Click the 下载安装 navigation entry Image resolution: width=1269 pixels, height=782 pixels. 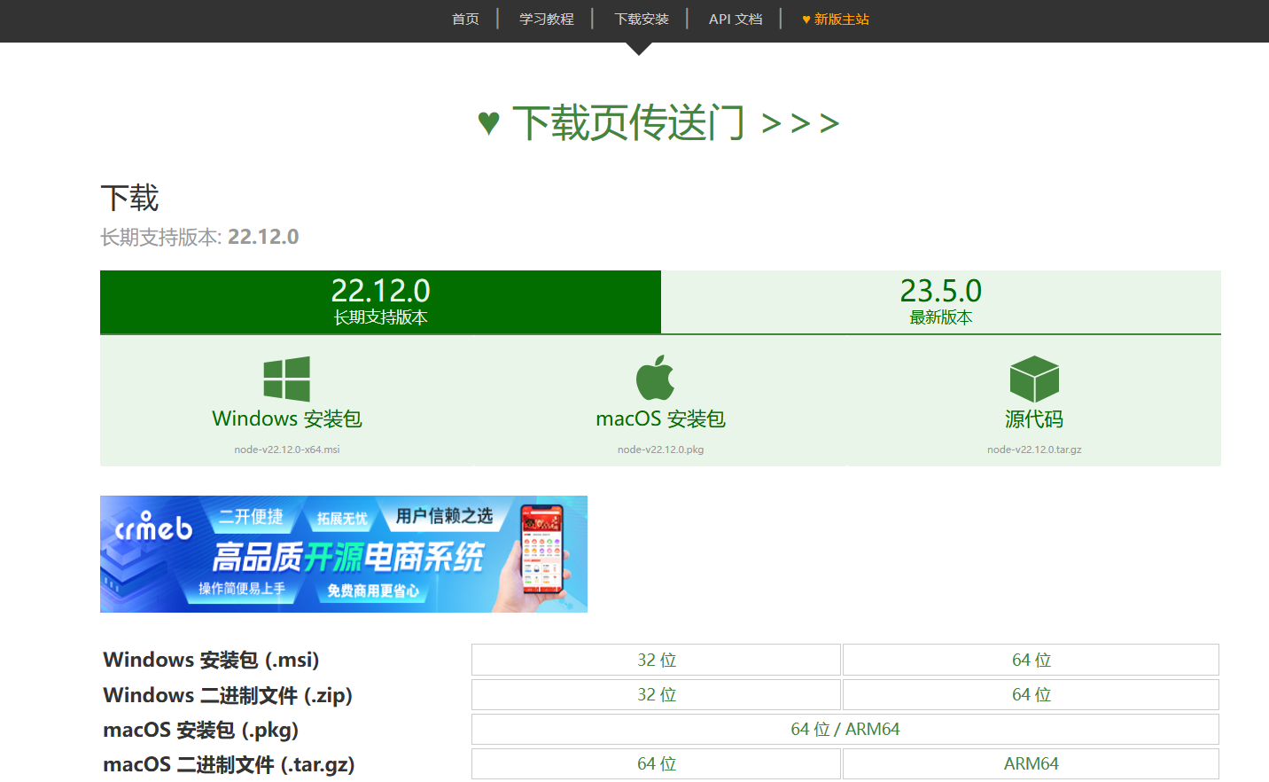tap(641, 19)
